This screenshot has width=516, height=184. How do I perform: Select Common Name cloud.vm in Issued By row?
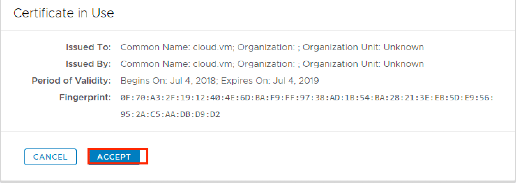[177, 64]
